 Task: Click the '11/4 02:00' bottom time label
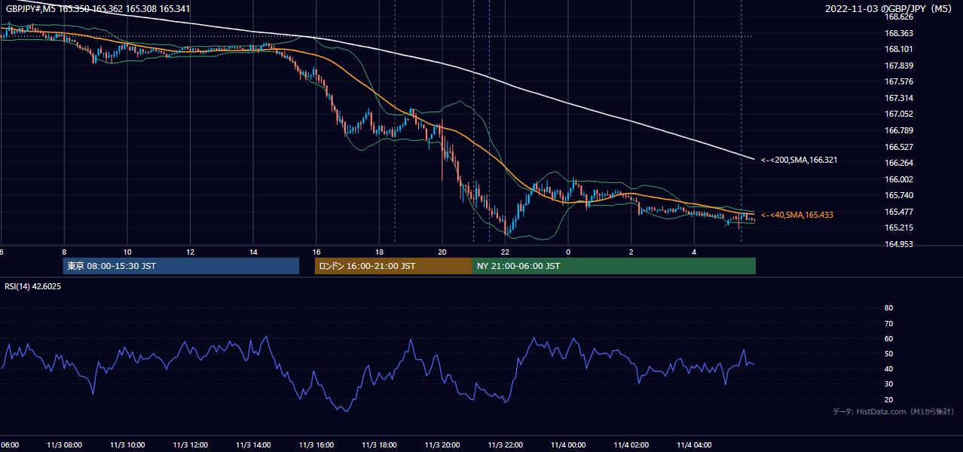pos(631,445)
